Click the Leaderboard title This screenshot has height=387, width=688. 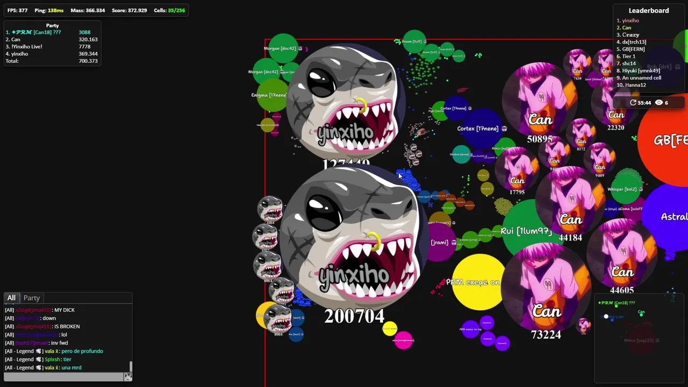[x=649, y=10]
